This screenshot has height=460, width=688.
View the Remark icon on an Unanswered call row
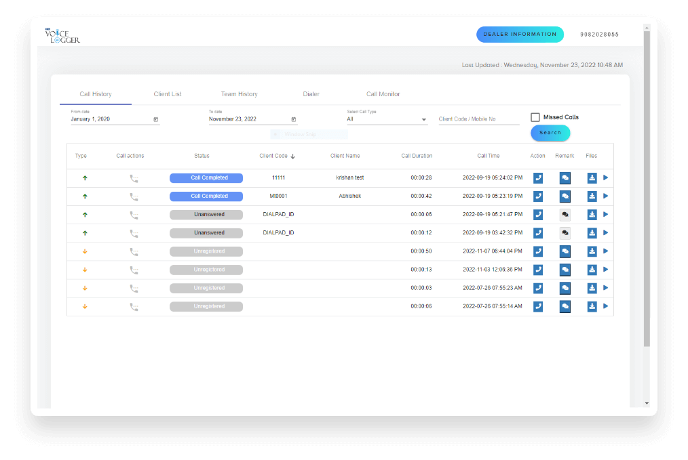pos(565,214)
